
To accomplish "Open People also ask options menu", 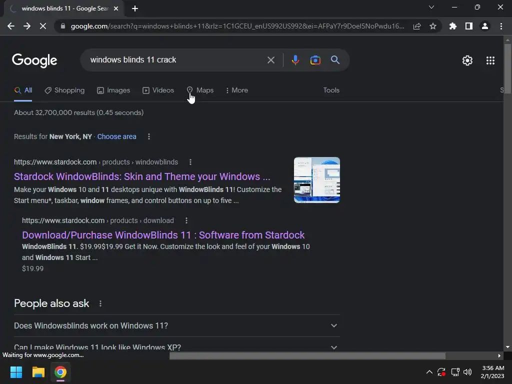I will (100, 303).
